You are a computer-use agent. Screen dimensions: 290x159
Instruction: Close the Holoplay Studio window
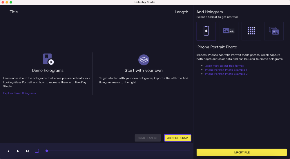(x=3, y=2)
